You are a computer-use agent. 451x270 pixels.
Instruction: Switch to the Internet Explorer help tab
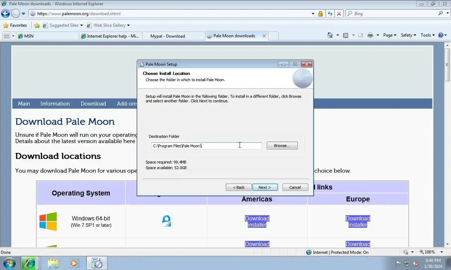[110, 36]
